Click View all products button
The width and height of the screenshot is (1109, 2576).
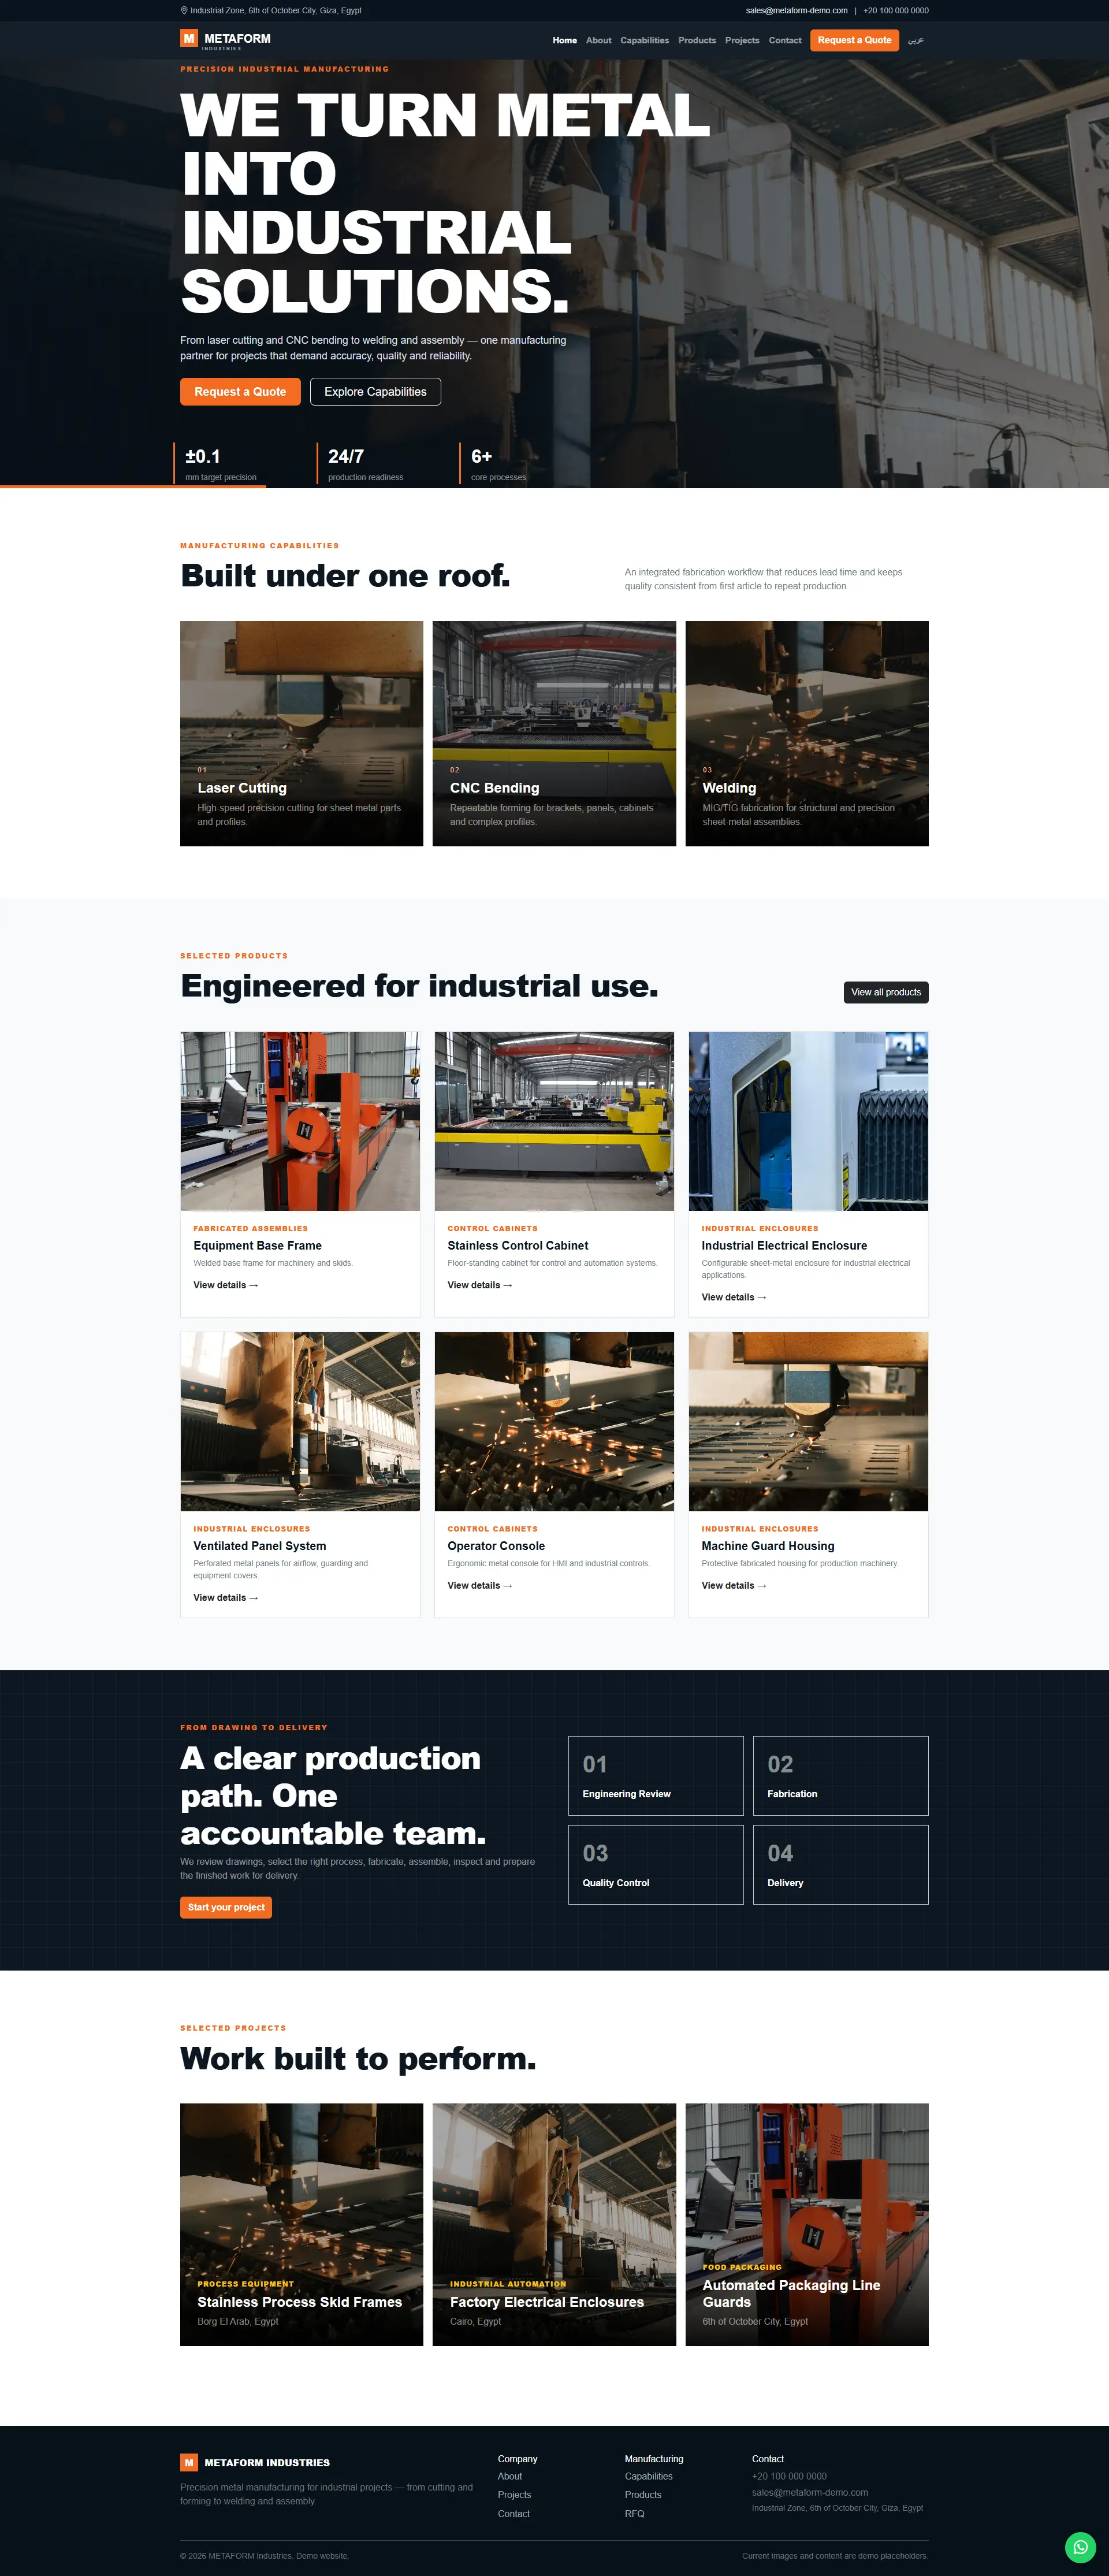pos(886,992)
